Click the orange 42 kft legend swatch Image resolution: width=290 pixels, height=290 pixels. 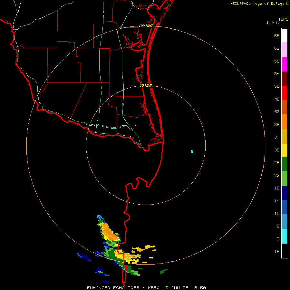[285, 122]
